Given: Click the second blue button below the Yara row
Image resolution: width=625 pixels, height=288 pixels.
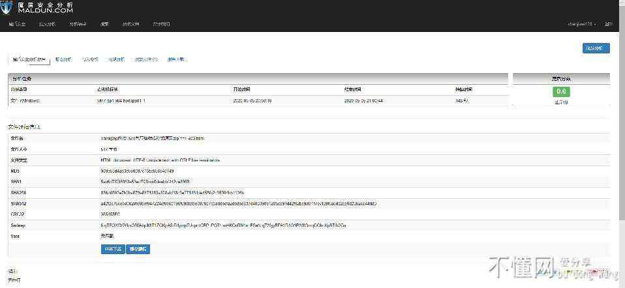Looking at the screenshot, I should point(138,249).
